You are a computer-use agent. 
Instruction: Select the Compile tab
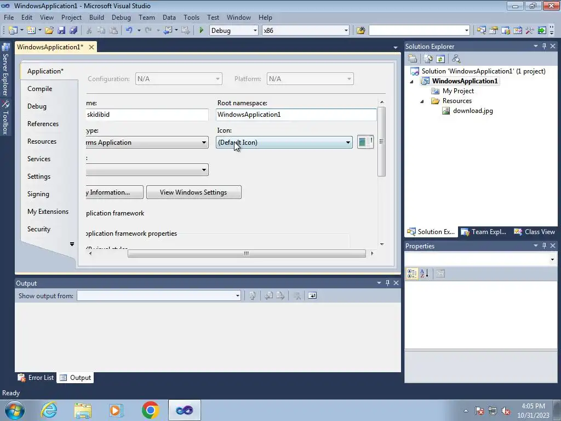pyautogui.click(x=39, y=89)
